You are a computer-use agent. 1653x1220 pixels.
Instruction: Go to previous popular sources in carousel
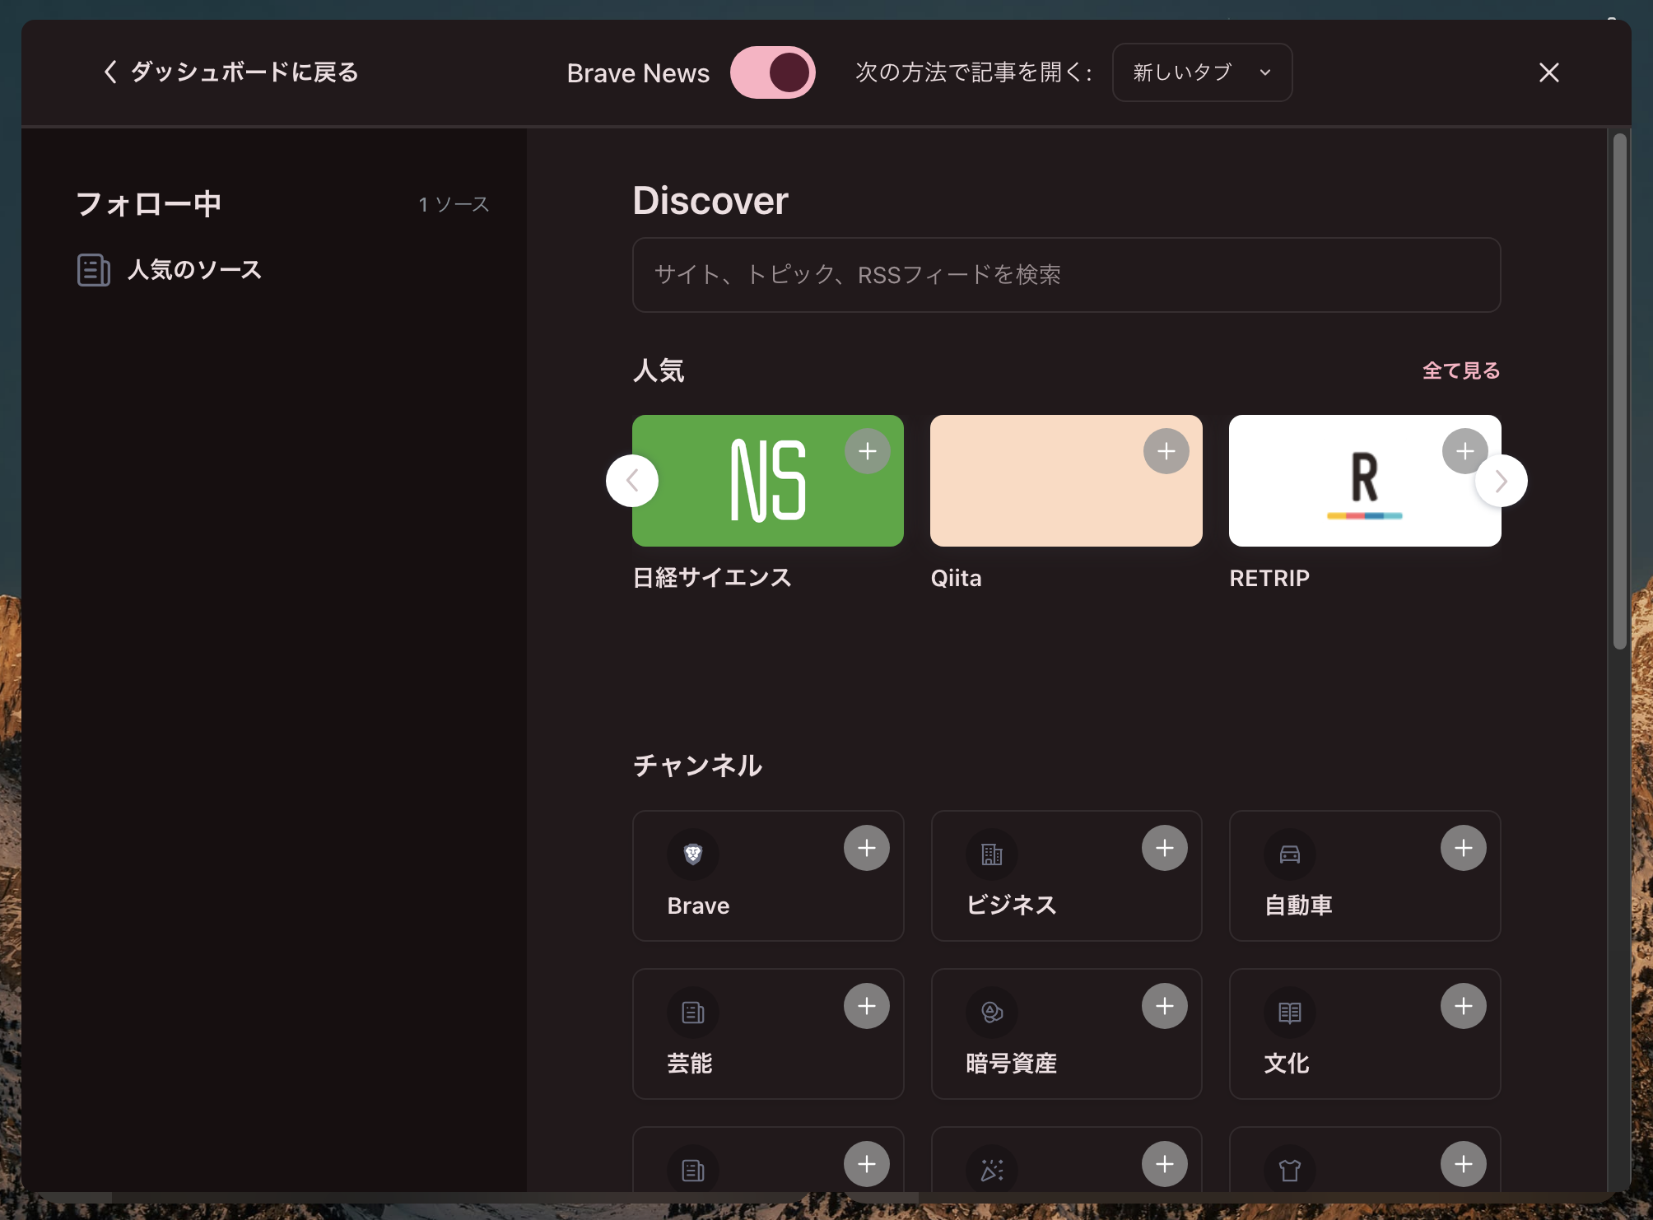[x=632, y=481]
